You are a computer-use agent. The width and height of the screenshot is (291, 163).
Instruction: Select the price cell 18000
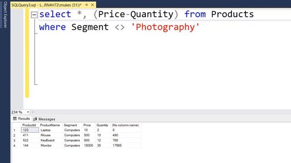89,145
